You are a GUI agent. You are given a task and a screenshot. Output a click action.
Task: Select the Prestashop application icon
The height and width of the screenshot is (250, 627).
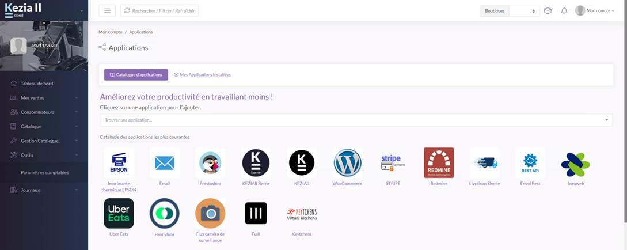[x=210, y=163]
